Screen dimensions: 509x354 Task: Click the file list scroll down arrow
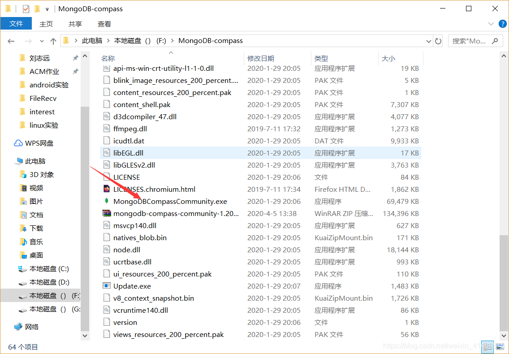coord(504,335)
